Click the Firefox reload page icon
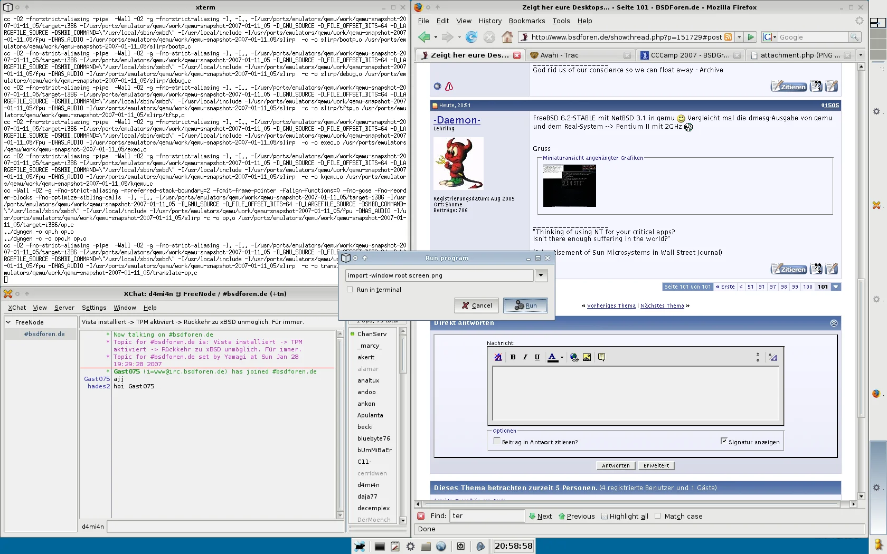The width and height of the screenshot is (887, 554). (471, 37)
